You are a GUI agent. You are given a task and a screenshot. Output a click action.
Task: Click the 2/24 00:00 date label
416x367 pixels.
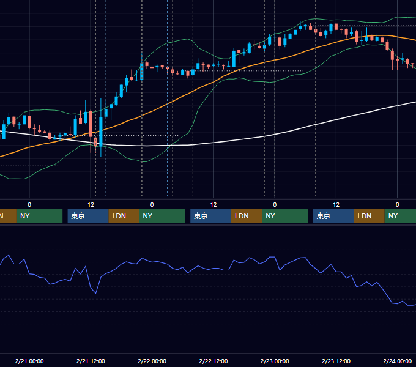click(398, 361)
